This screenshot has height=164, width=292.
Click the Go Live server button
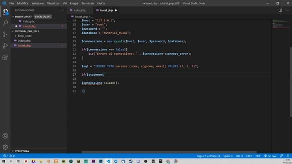pyautogui.click(x=270, y=156)
